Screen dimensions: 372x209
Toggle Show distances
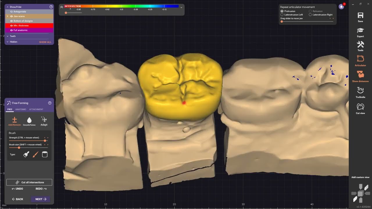(x=360, y=77)
